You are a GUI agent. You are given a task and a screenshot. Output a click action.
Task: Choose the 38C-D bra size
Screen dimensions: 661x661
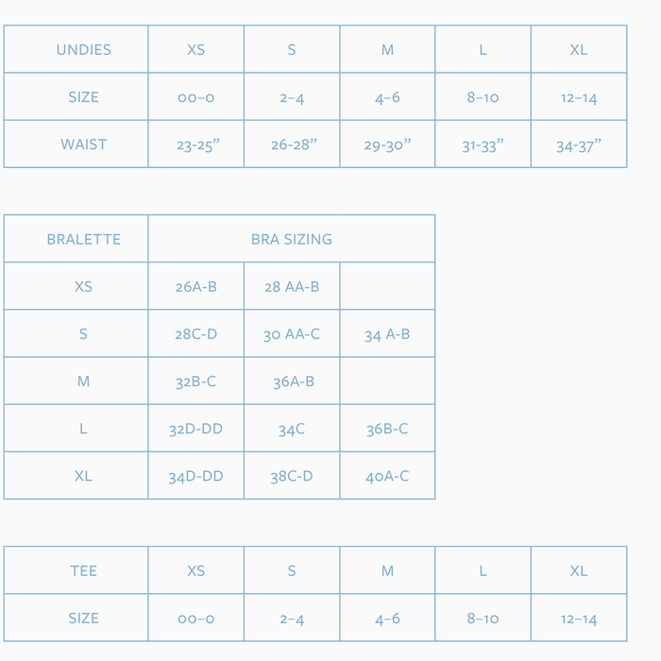[291, 477]
